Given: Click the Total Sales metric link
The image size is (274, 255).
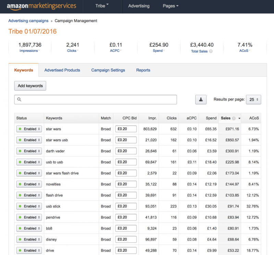Looking at the screenshot, I should (x=199, y=51).
